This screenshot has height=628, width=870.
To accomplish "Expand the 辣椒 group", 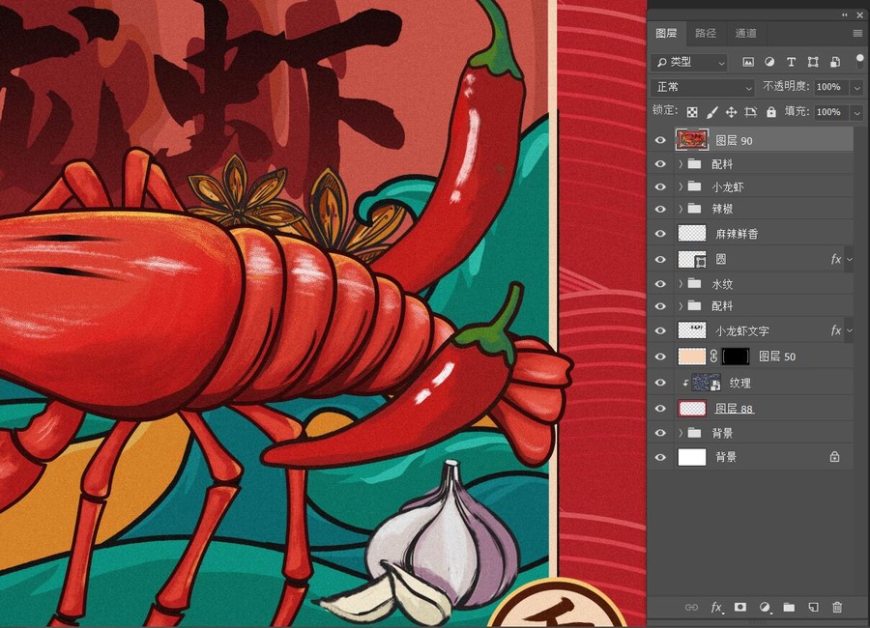I will (681, 209).
